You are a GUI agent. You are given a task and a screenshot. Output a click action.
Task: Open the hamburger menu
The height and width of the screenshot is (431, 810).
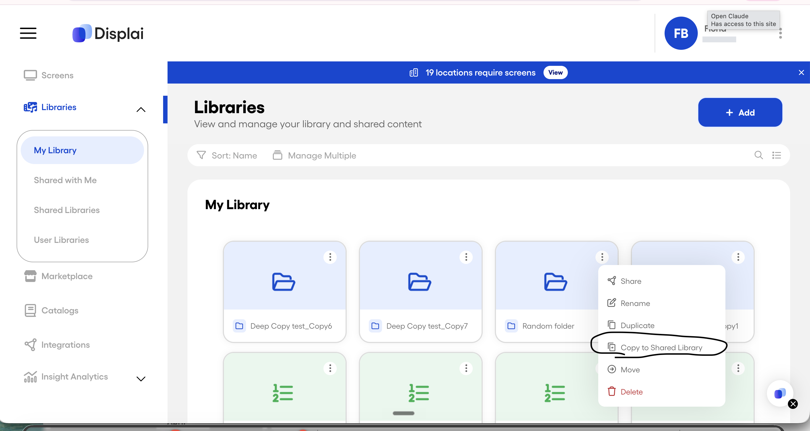click(28, 33)
